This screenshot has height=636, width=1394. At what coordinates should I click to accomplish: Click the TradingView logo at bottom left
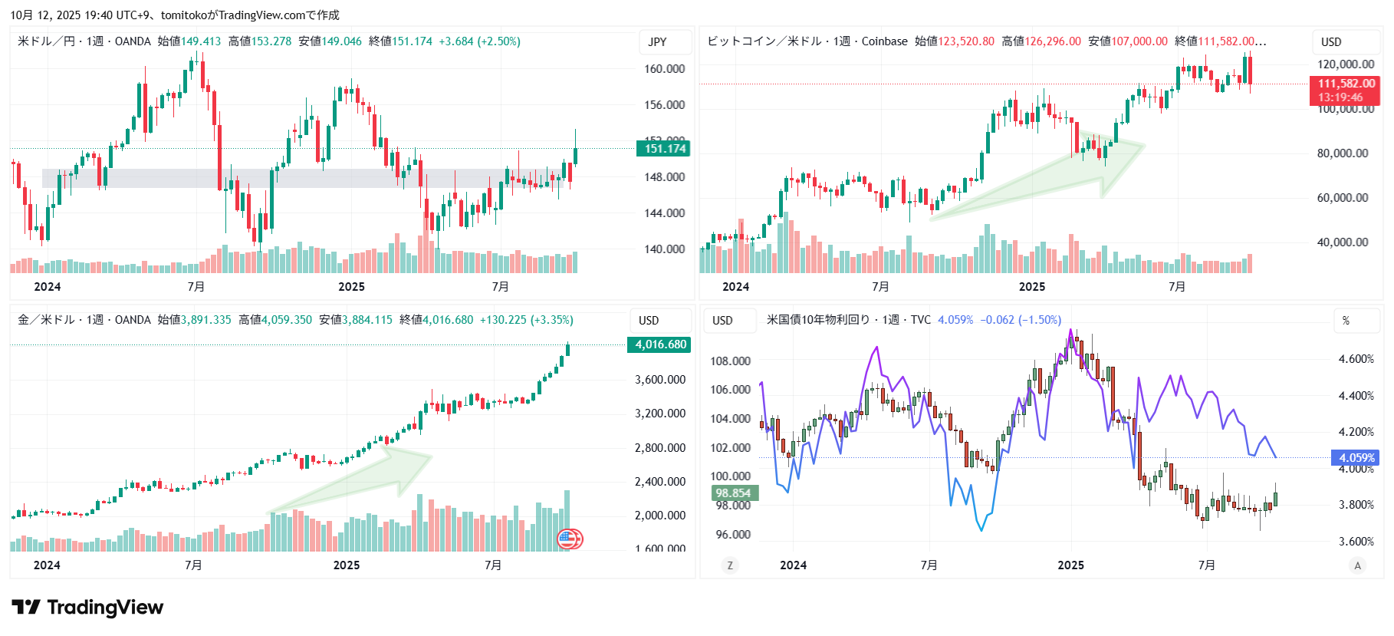pos(87,608)
